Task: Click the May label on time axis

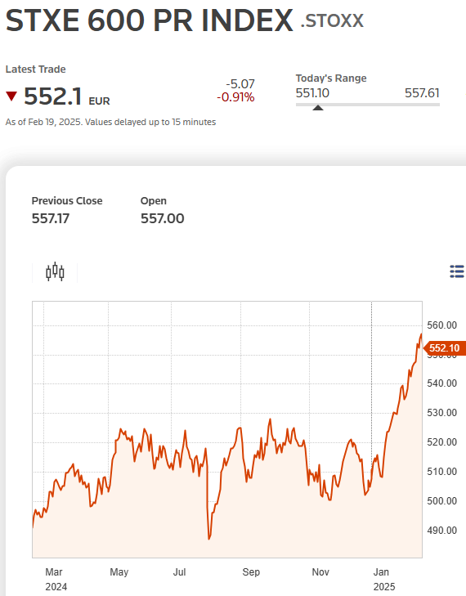Action: point(119,572)
